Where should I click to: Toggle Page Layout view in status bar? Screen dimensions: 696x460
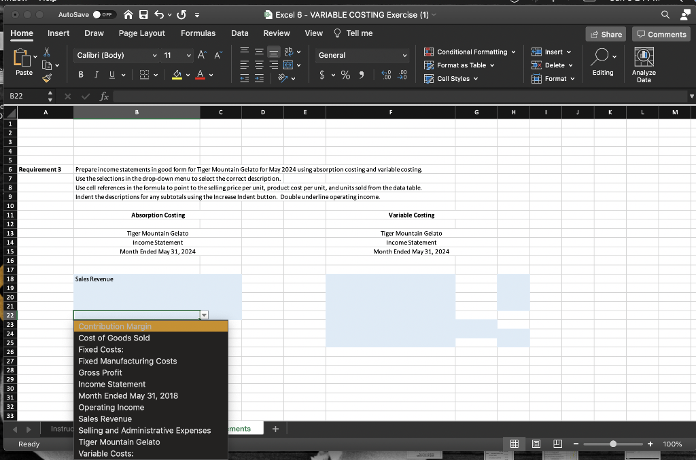pos(536,444)
